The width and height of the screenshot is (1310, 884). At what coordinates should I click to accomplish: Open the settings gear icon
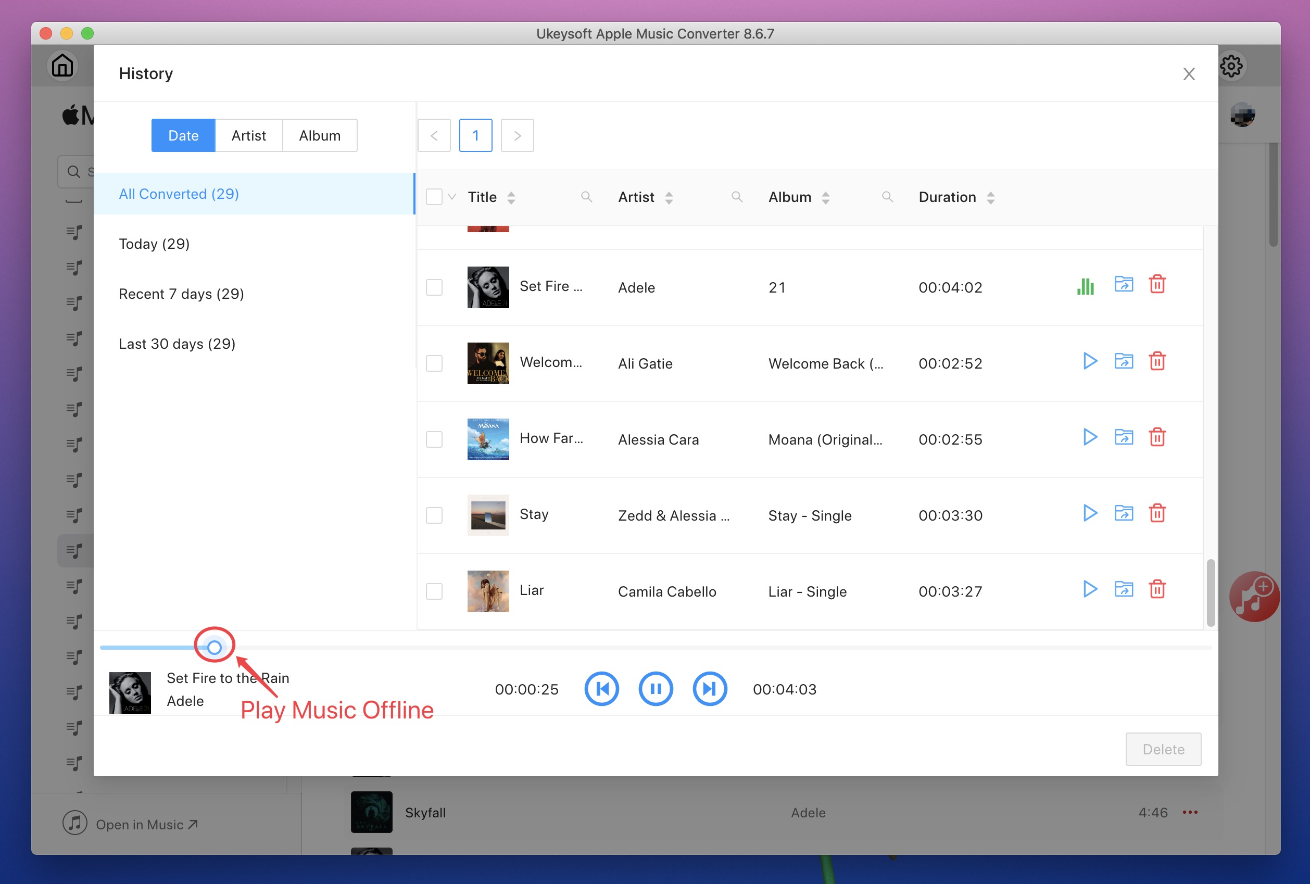point(1232,66)
